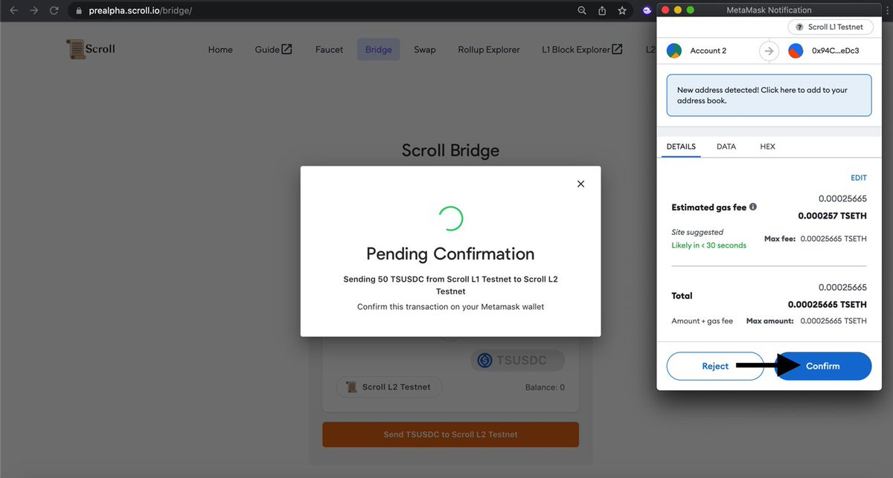
Task: Click Send TSUSDC to Scroll L2 Testnet
Action: pyautogui.click(x=450, y=434)
